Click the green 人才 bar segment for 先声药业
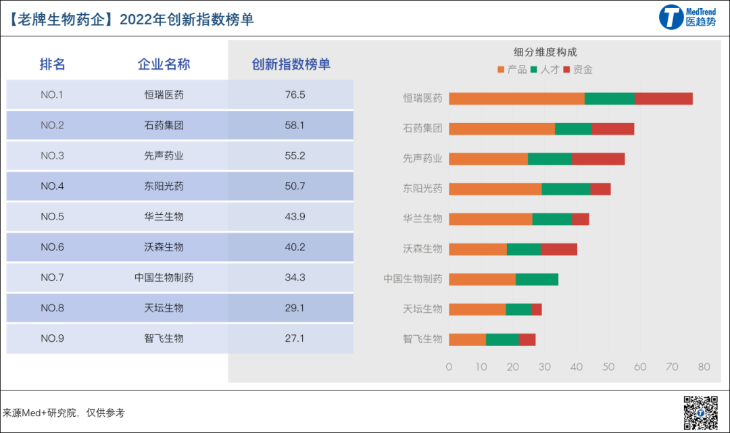Viewport: 730px width, 433px height. click(550, 159)
